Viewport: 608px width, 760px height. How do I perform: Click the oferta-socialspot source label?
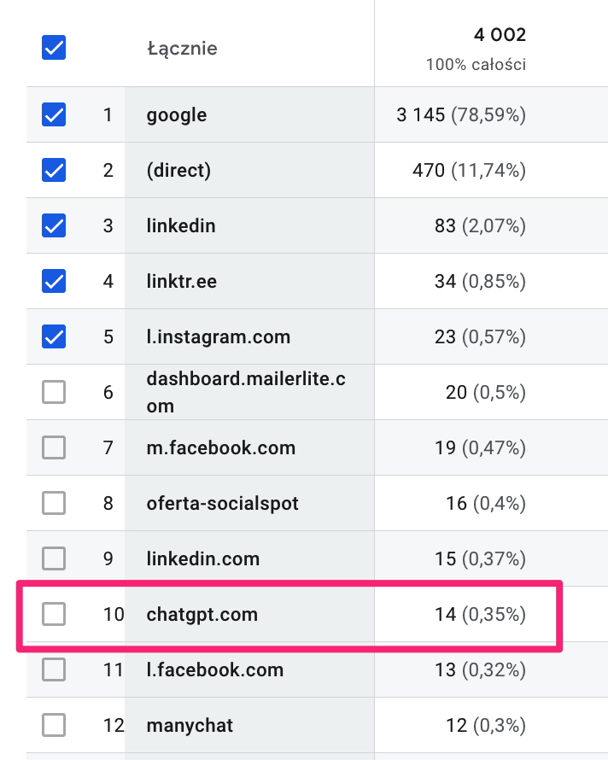[x=223, y=503]
